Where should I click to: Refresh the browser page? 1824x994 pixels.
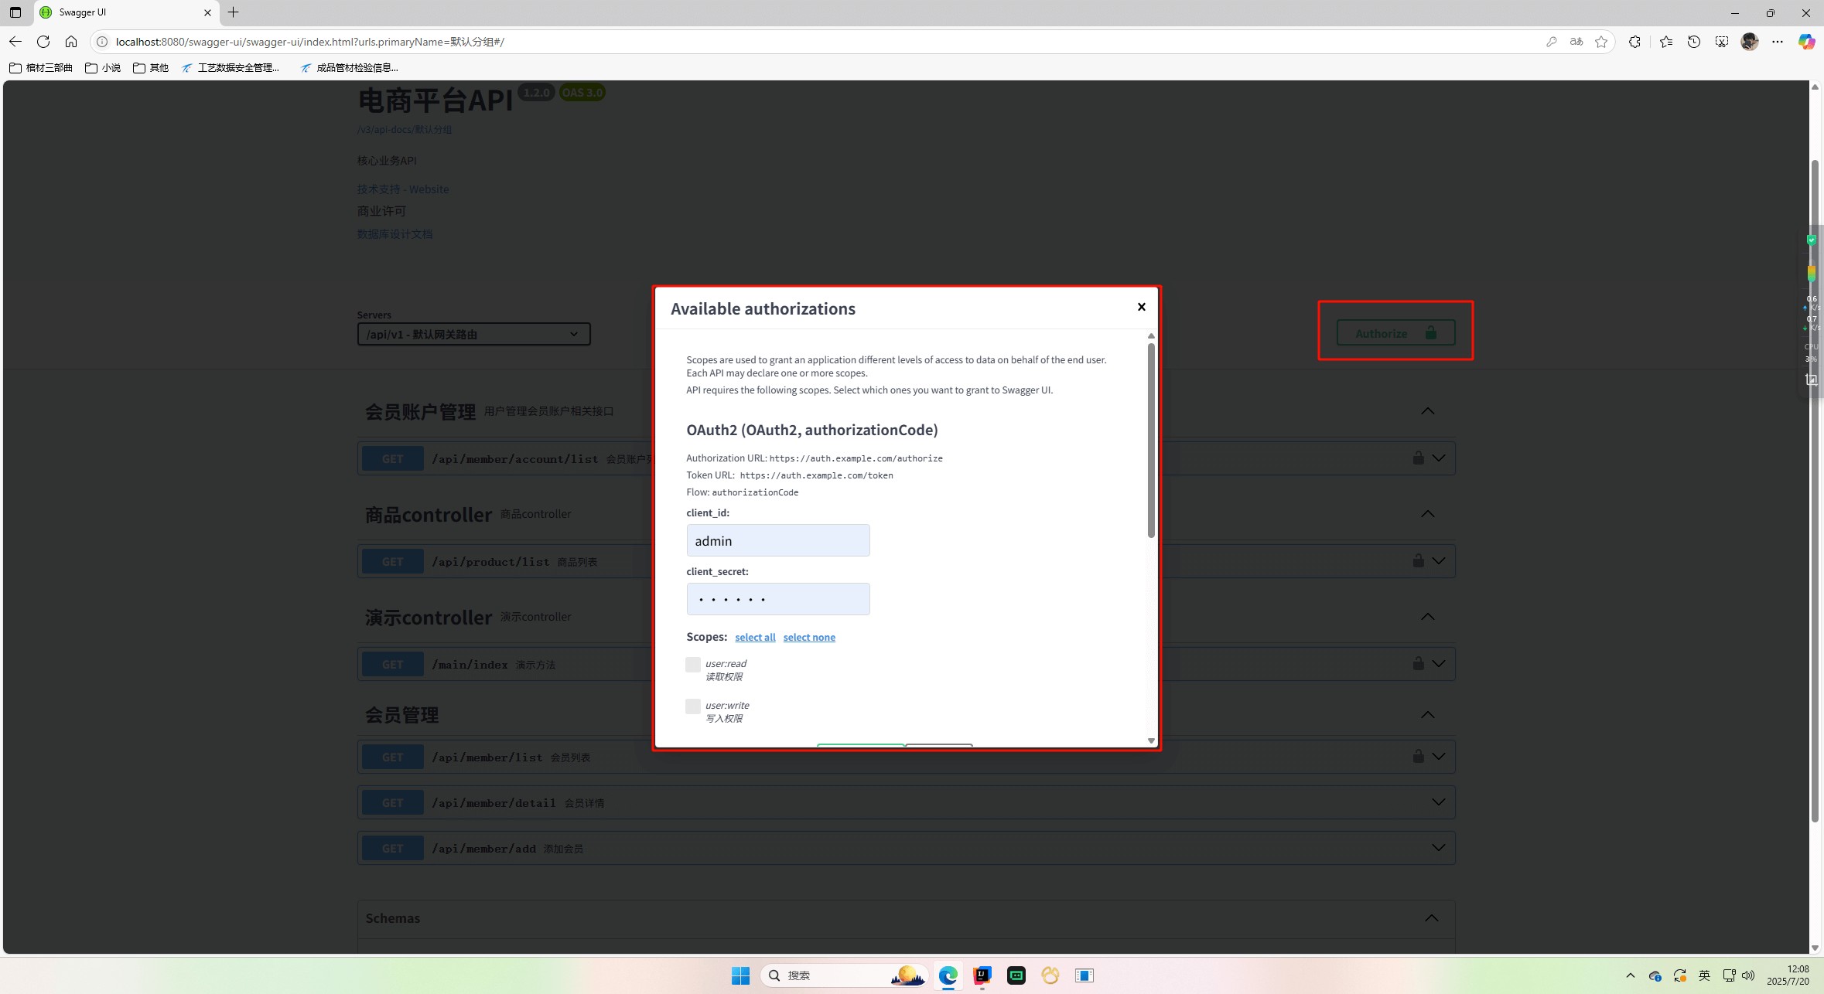tap(43, 42)
